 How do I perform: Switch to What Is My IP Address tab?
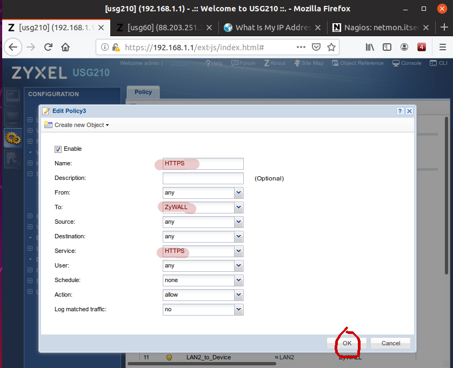click(x=273, y=28)
